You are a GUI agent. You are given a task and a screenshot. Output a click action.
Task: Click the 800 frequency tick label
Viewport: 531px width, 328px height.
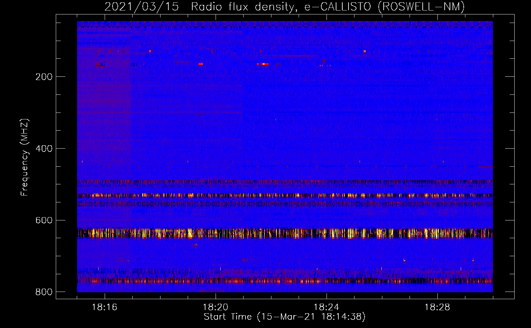tap(44, 292)
